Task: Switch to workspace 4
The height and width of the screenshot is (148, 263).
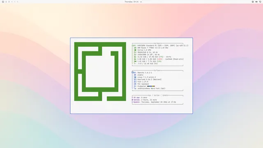Action: [15, 2]
